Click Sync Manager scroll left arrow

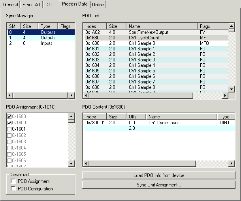(x=10, y=96)
